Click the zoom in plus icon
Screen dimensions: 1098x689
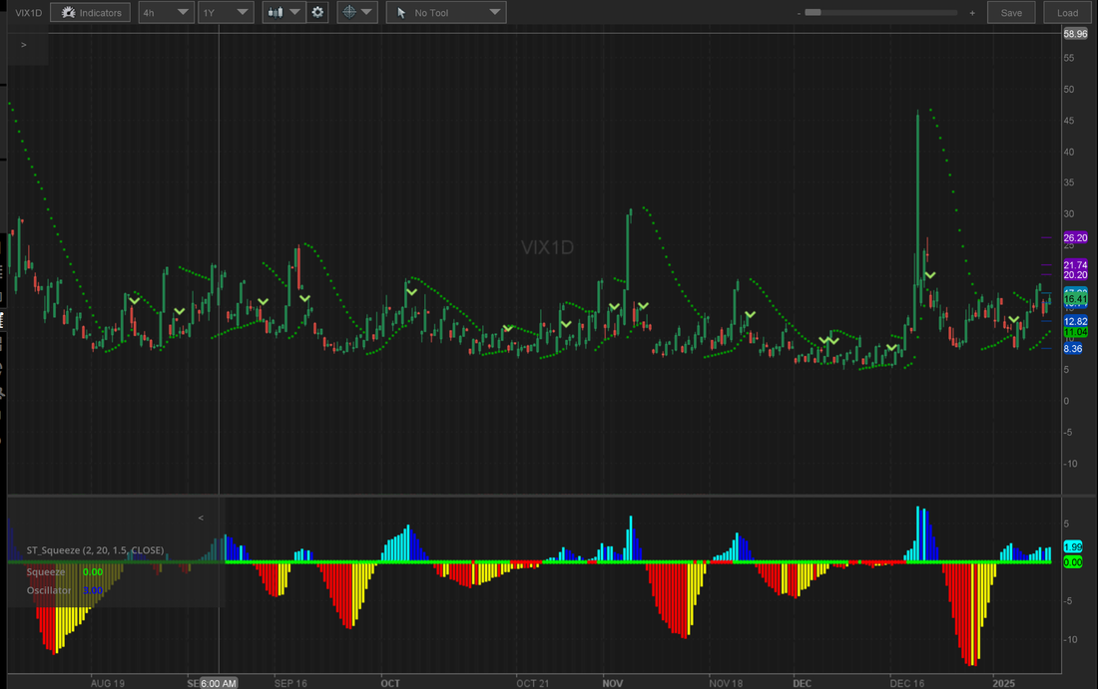[972, 13]
